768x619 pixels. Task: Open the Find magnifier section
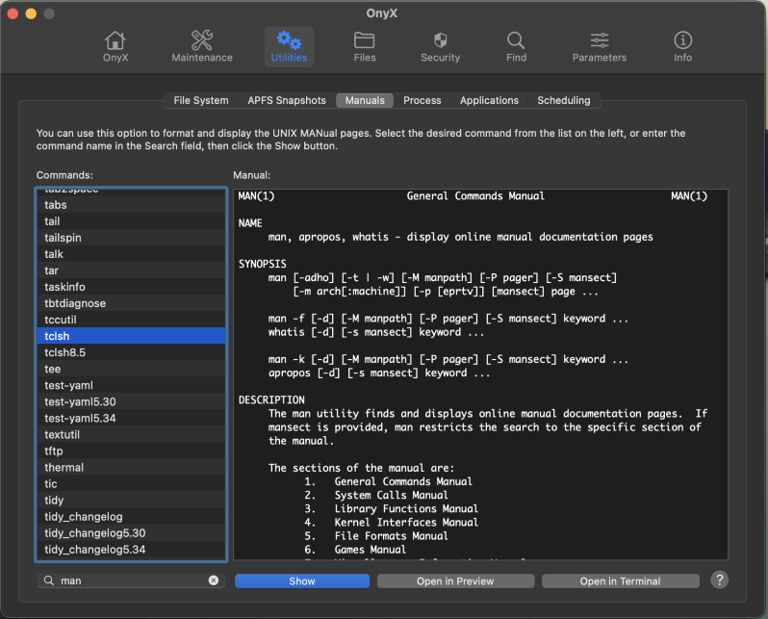[x=516, y=46]
